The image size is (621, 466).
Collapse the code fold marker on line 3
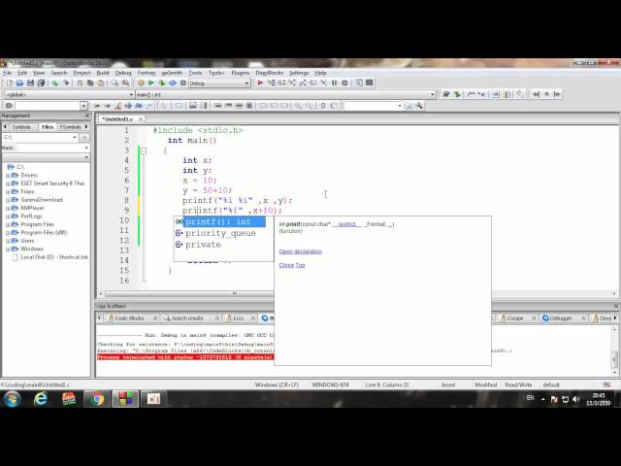coord(144,151)
